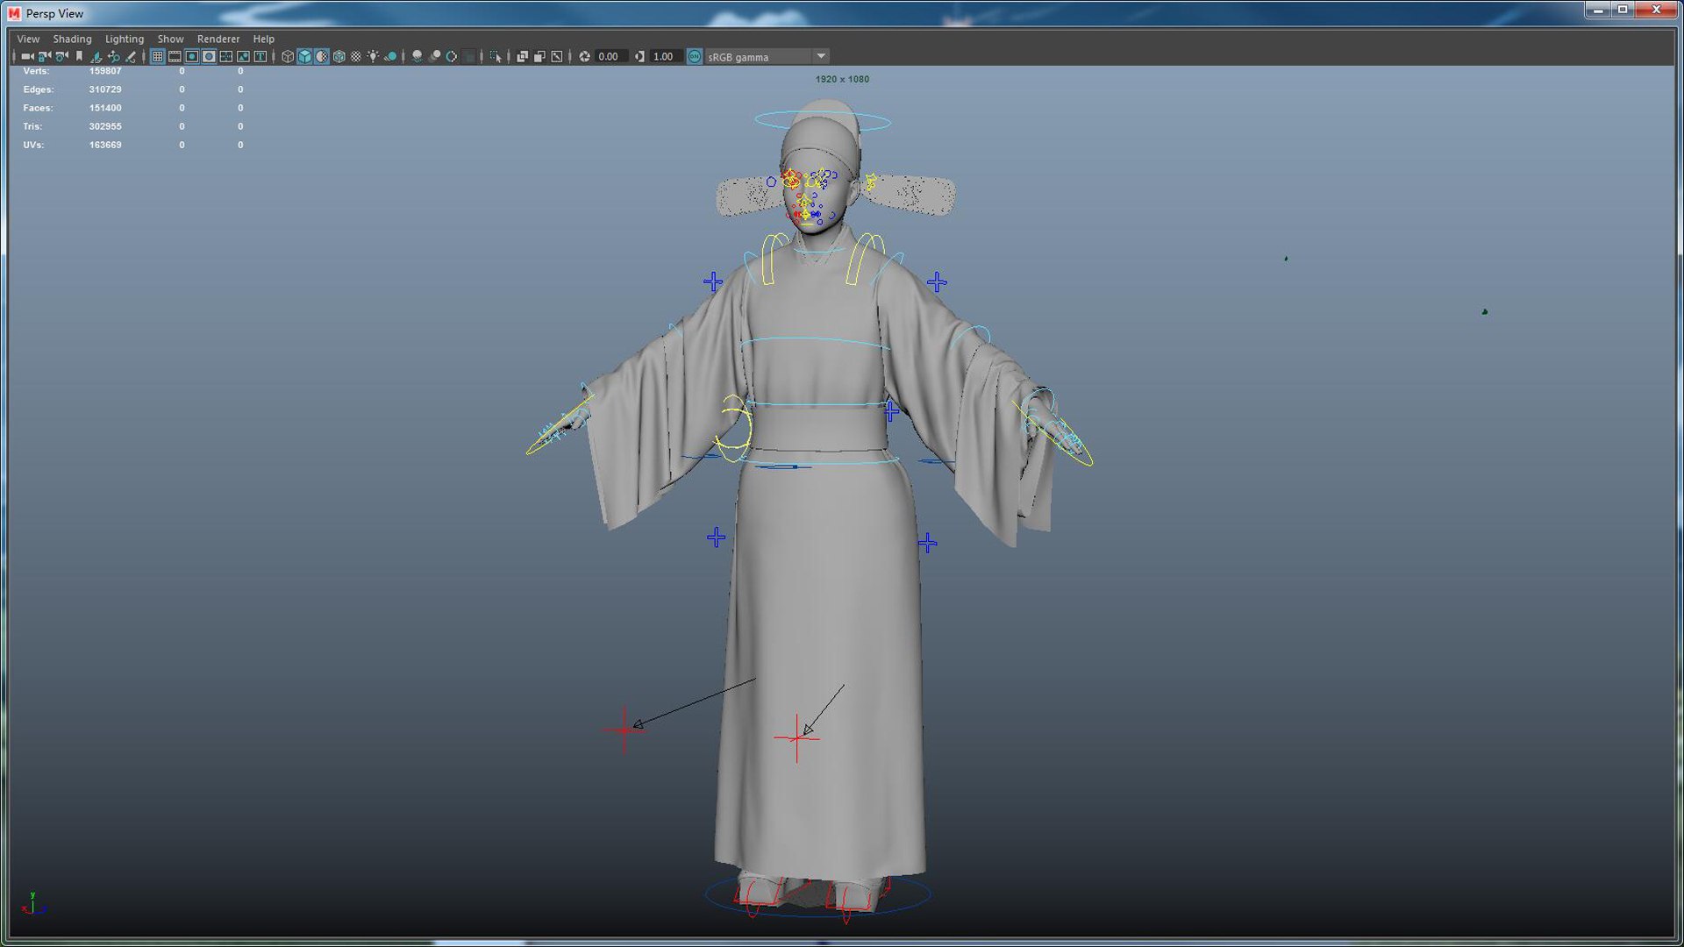Toggle the film gate overlay
The width and height of the screenshot is (1684, 947).
click(175, 56)
